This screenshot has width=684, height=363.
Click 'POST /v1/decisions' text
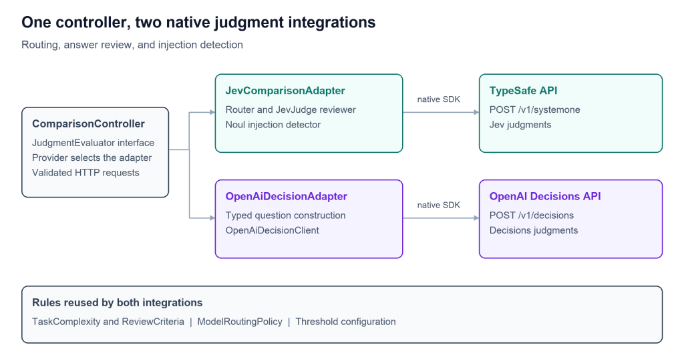tap(532, 216)
